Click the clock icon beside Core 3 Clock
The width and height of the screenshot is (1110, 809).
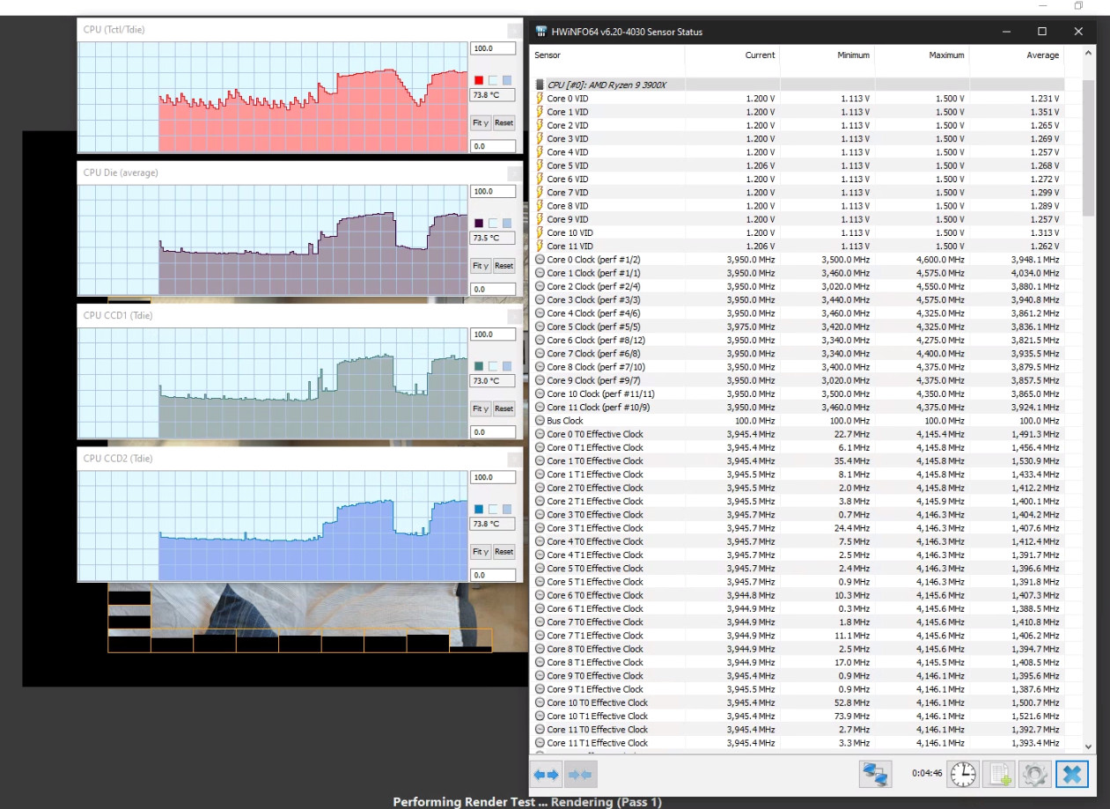click(540, 300)
